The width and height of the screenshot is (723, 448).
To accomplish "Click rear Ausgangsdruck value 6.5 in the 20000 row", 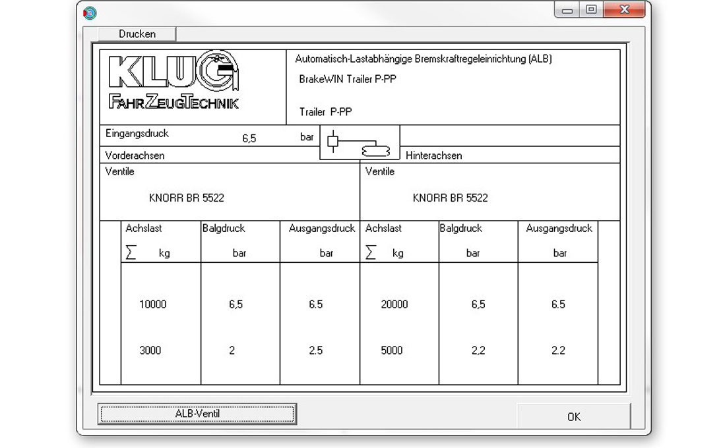I will 558,304.
